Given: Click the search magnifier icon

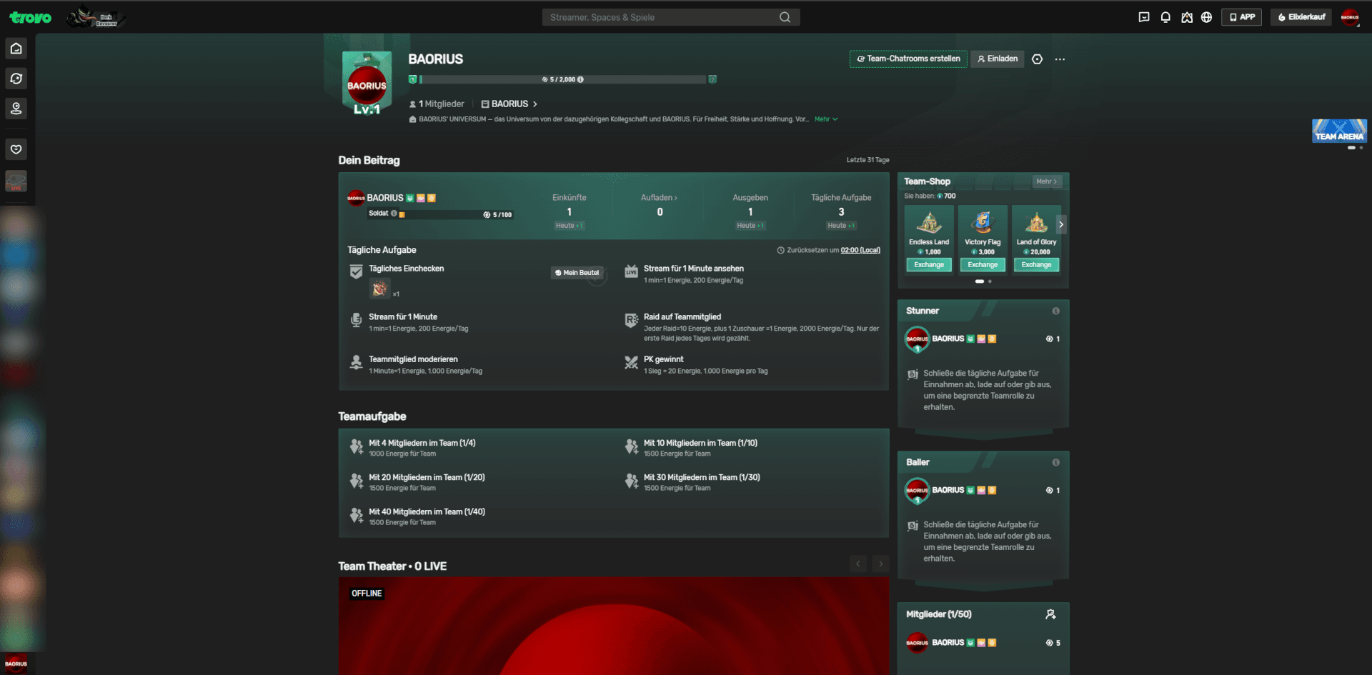Looking at the screenshot, I should point(785,17).
